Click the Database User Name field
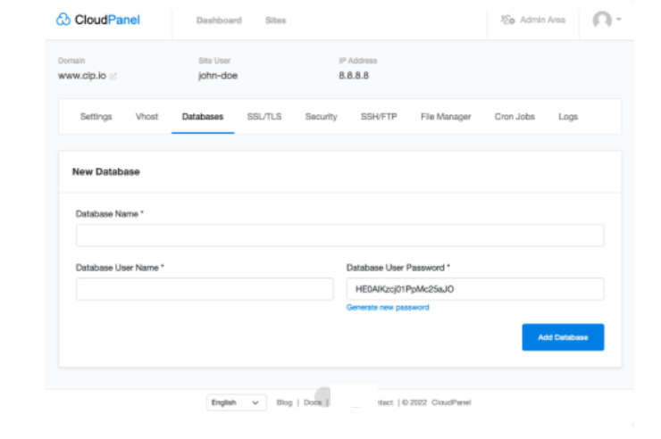 tap(205, 289)
